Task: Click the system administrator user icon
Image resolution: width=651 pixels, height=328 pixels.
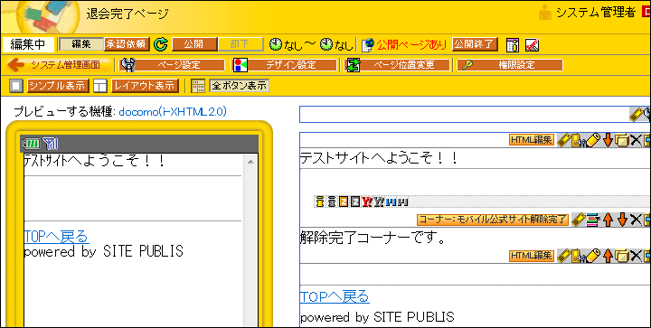Action: point(544,13)
